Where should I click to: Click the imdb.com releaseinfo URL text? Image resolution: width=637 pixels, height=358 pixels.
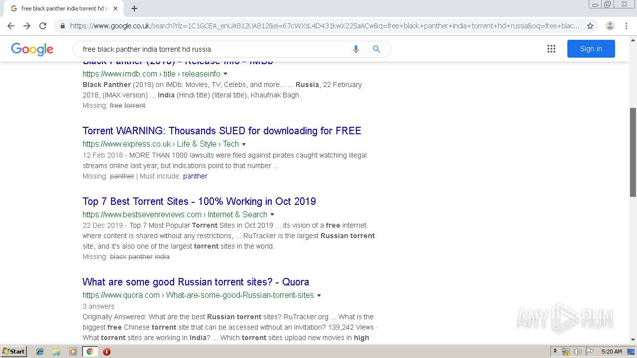click(151, 74)
